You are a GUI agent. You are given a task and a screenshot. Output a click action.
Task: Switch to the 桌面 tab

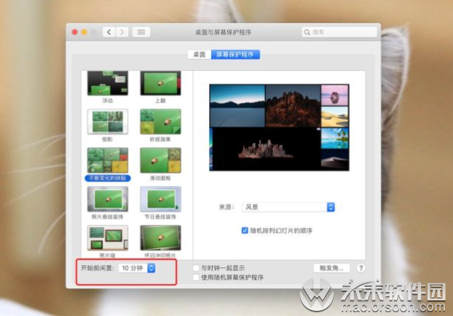pos(199,55)
